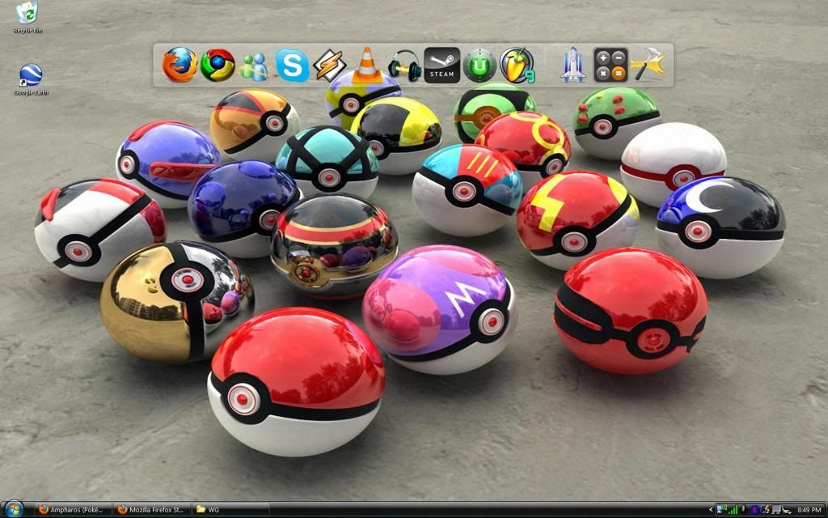
Task: Click the Bluetooth tray icon
Action: click(754, 510)
